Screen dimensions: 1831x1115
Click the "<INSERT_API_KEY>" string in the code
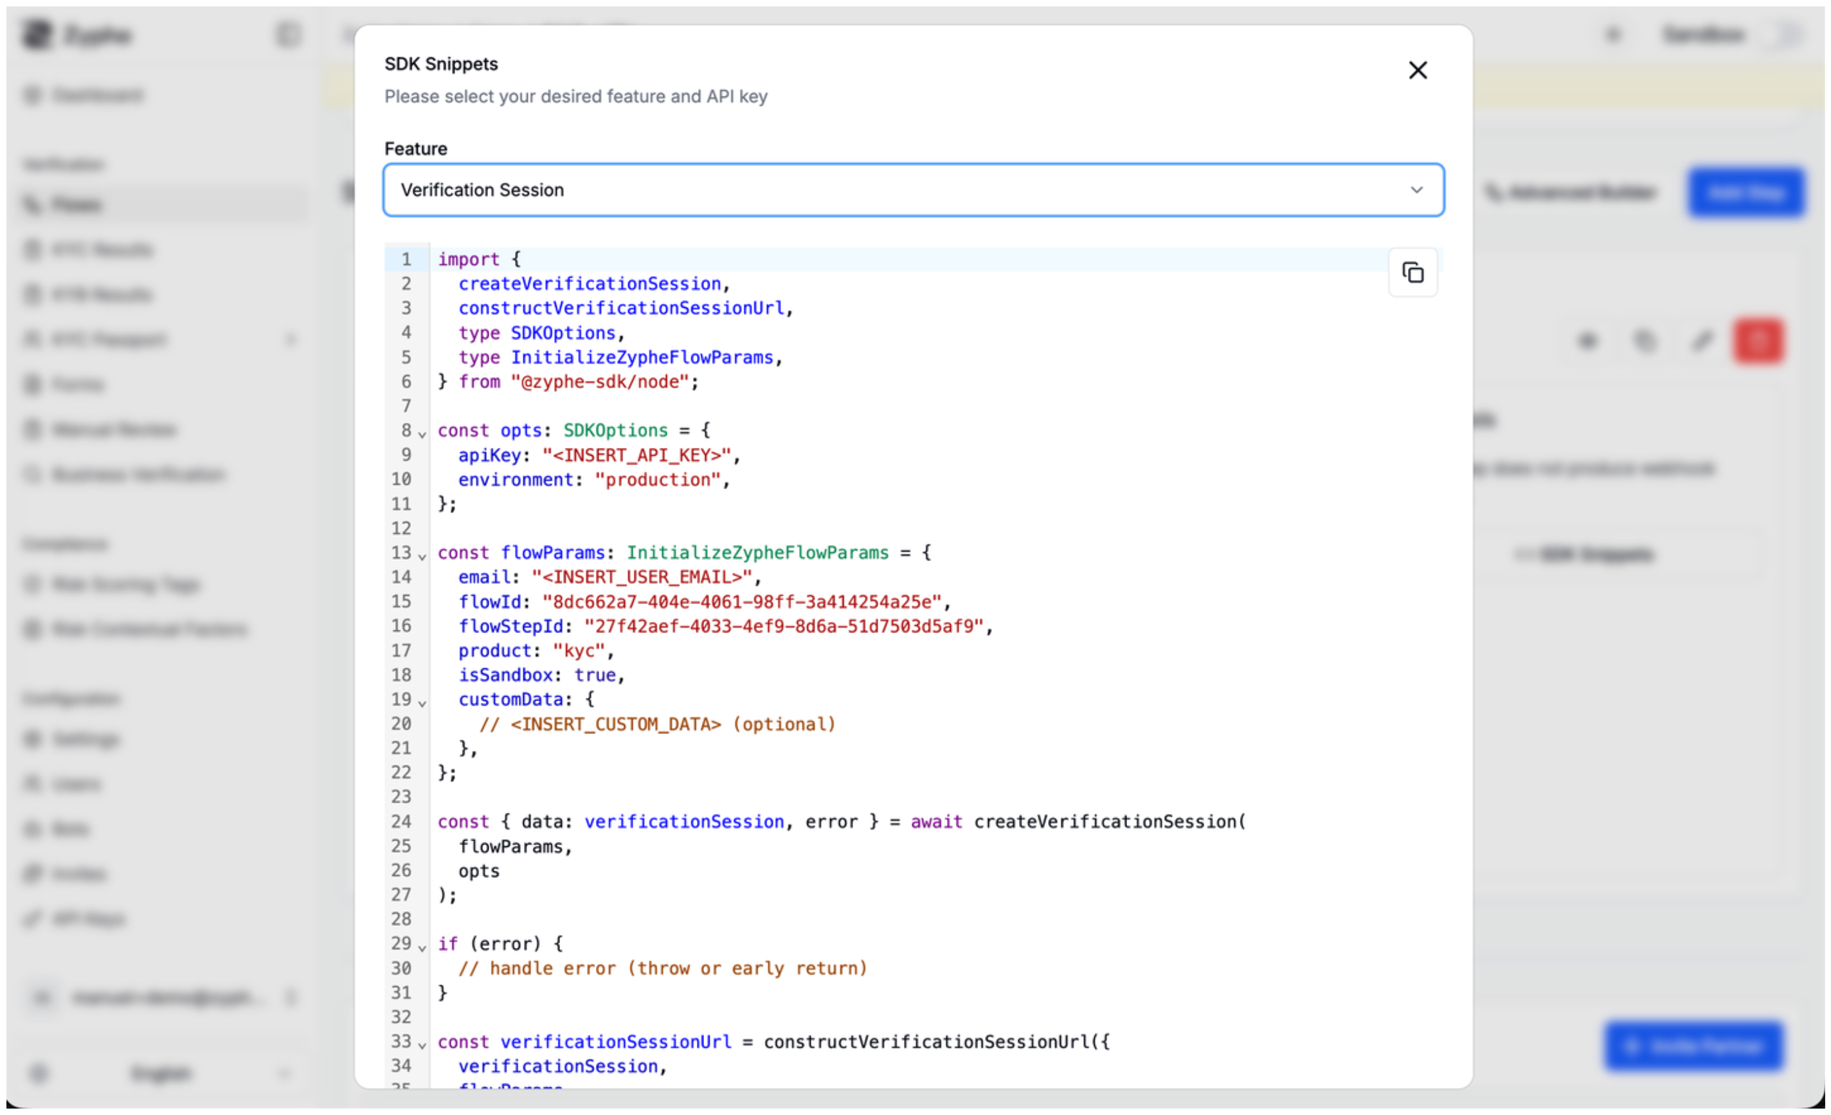[x=636, y=454]
